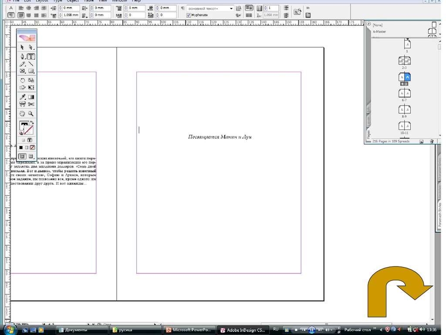
Task: Open the Документы taskbar button
Action: [x=81, y=330]
